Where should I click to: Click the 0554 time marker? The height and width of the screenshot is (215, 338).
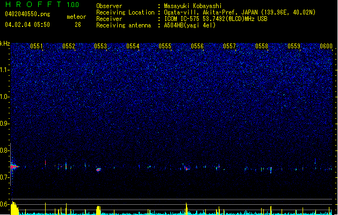tap(133, 46)
